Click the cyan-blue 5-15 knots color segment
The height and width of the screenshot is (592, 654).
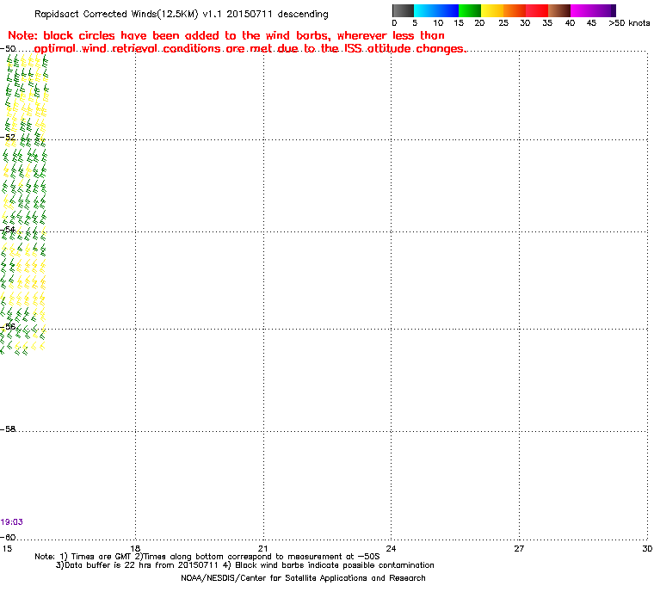tap(436, 10)
